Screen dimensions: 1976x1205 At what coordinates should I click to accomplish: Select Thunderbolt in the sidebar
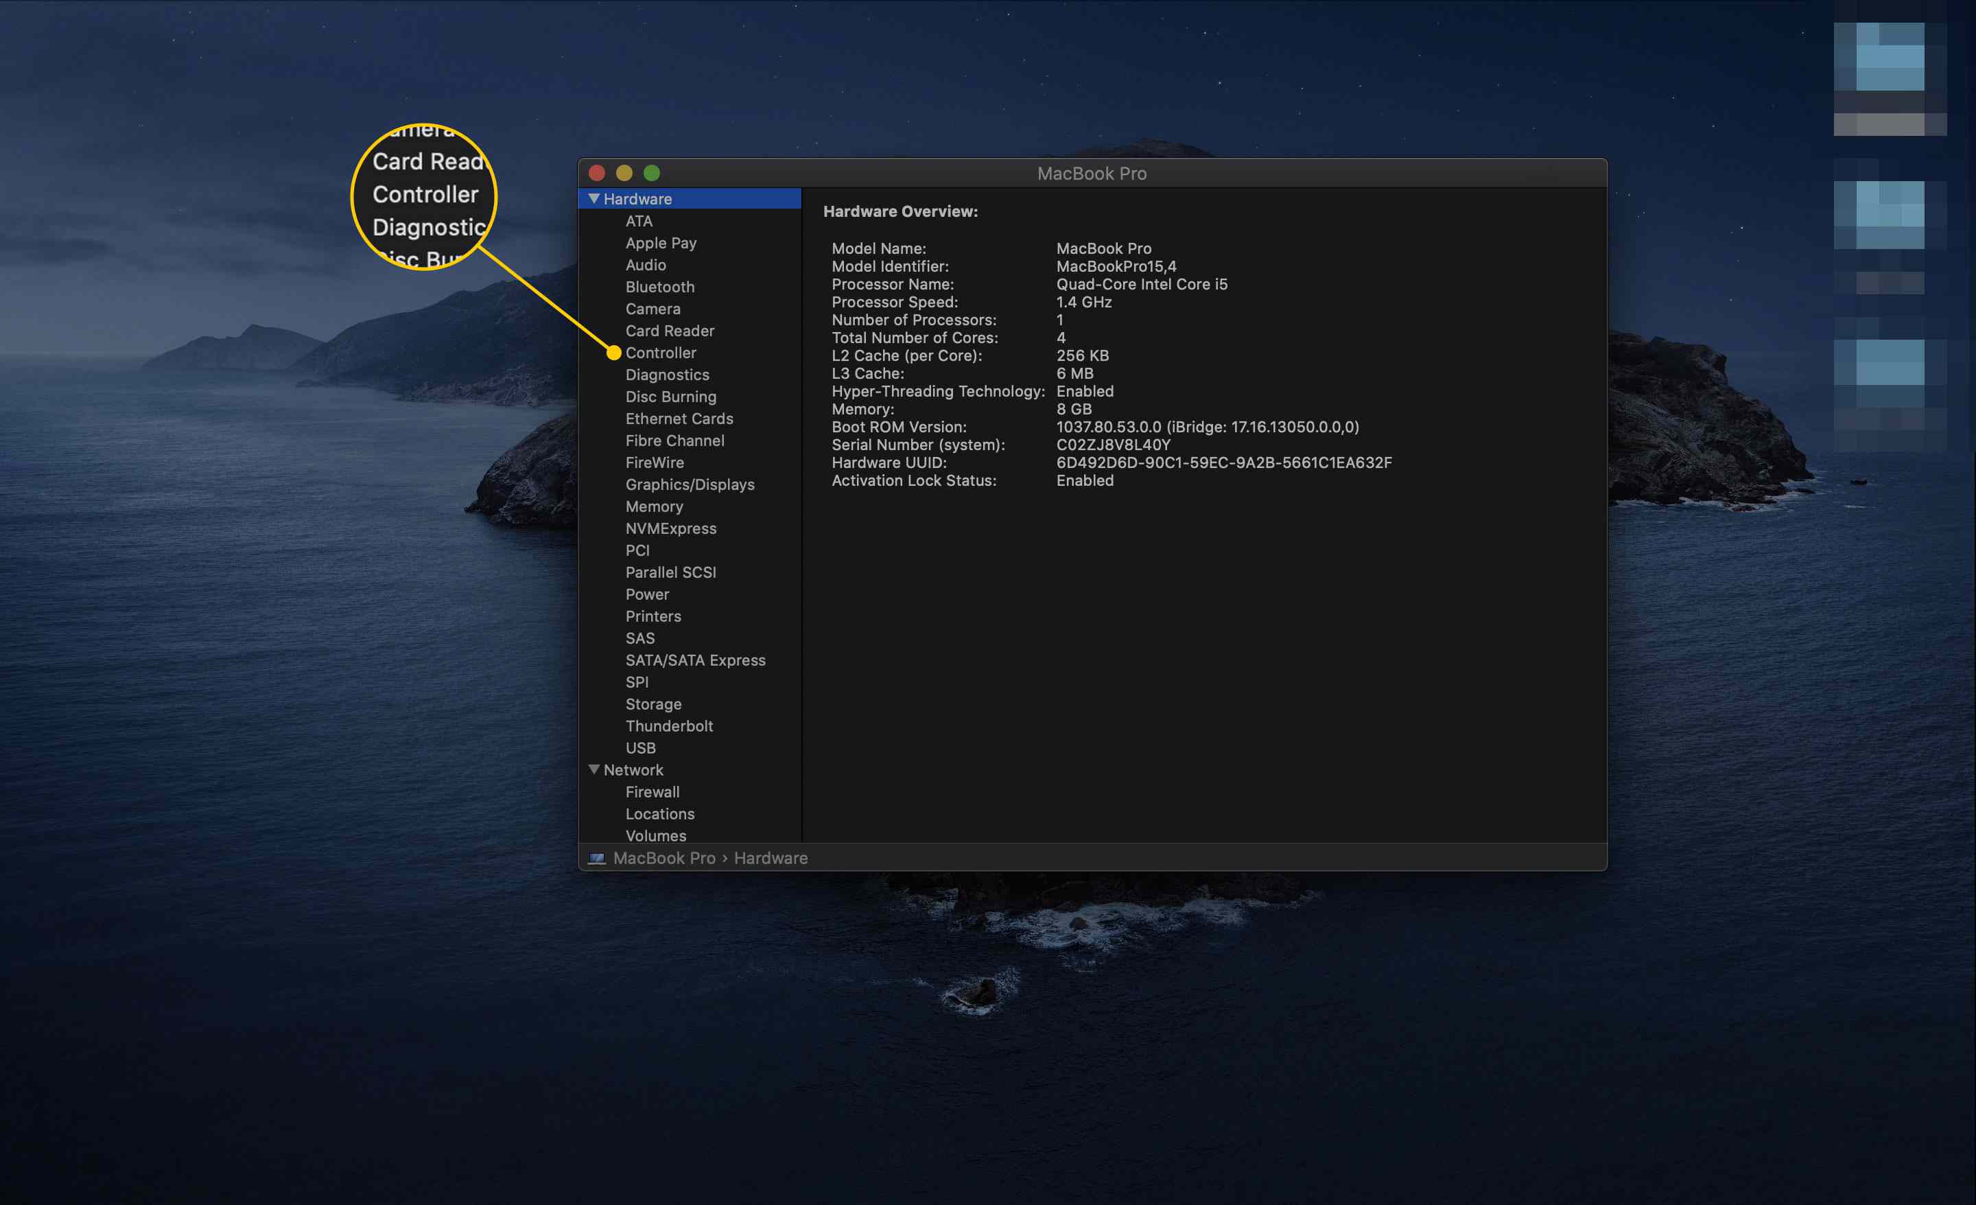pyautogui.click(x=669, y=726)
